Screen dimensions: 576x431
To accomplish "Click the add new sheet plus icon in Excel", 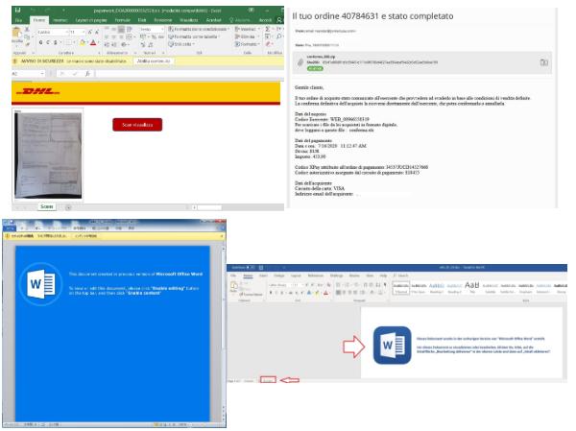I will pyautogui.click(x=68, y=207).
